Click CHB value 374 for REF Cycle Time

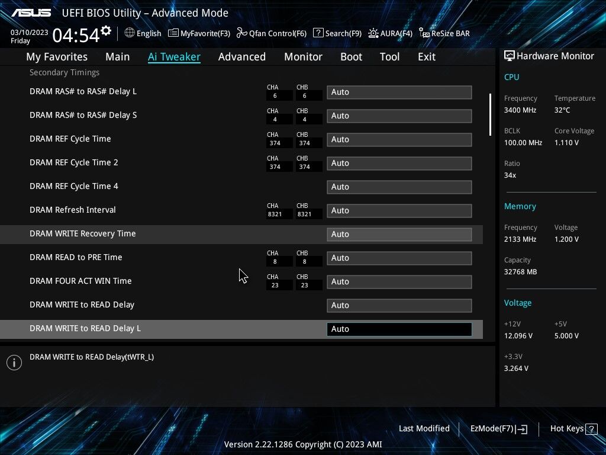305,143
